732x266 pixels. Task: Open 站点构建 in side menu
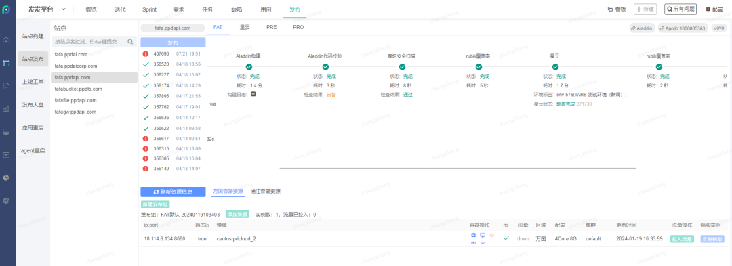[x=33, y=36]
